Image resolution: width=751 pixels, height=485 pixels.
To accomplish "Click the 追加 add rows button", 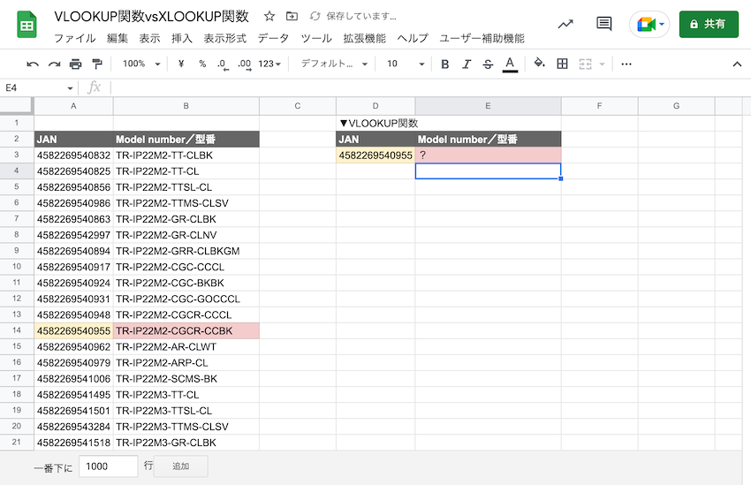I will (180, 466).
